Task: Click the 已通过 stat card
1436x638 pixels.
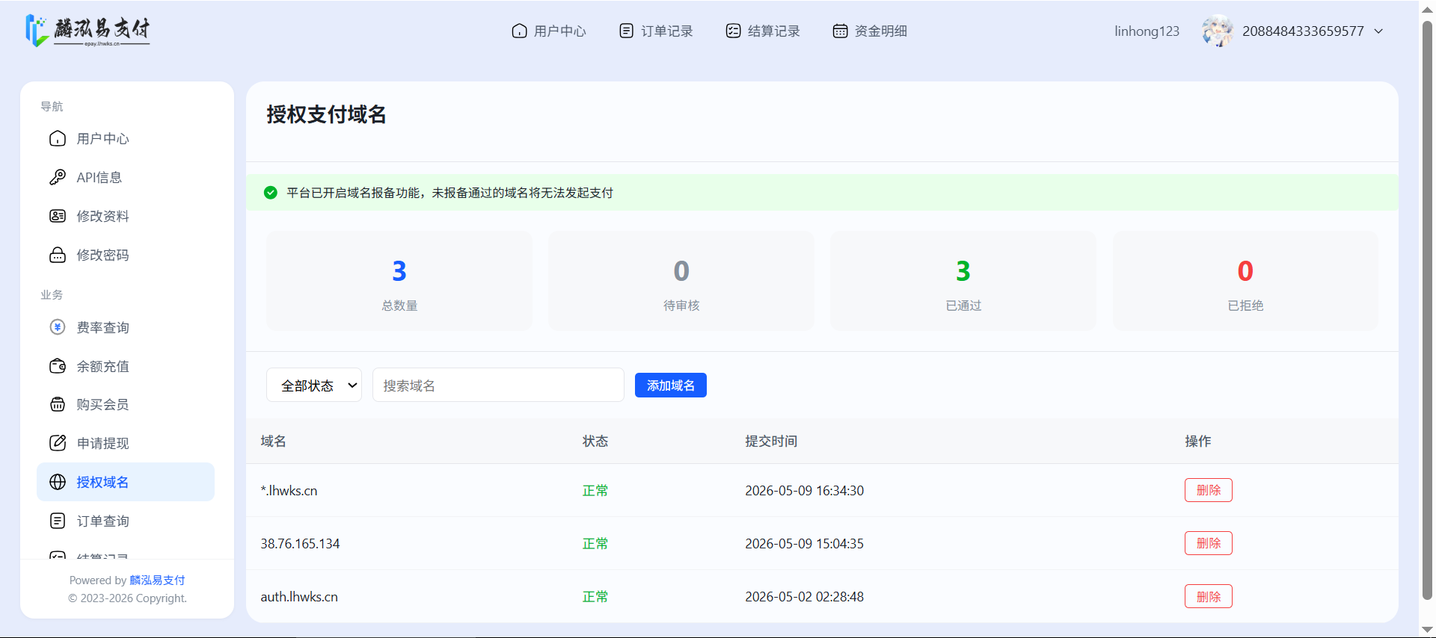Action: coord(963,281)
